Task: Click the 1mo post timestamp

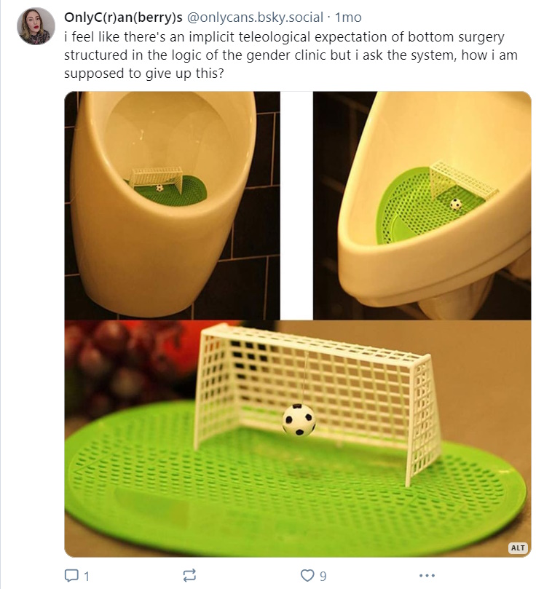Action: click(x=348, y=17)
